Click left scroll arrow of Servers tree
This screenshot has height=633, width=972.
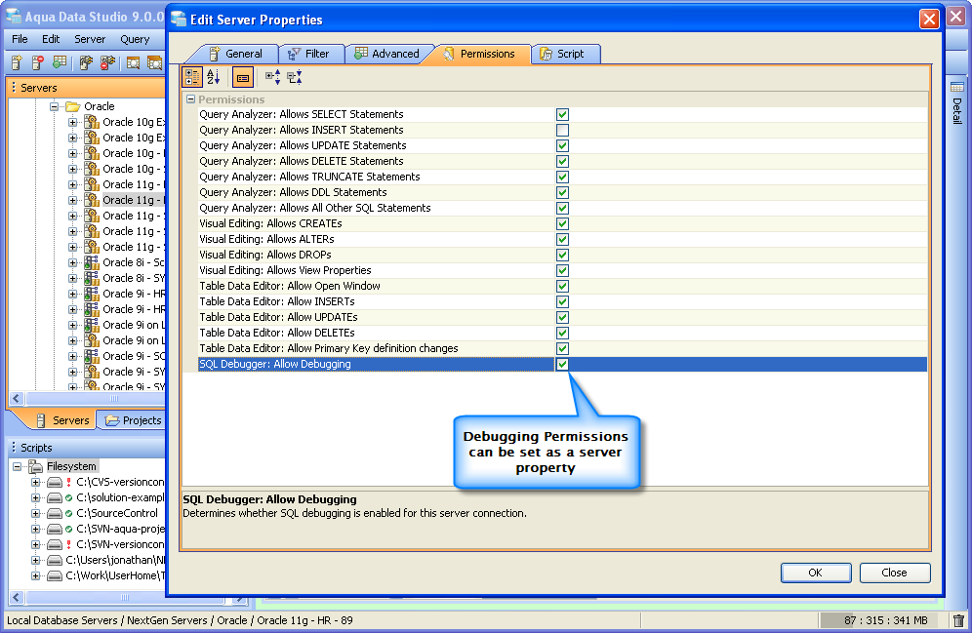(17, 398)
